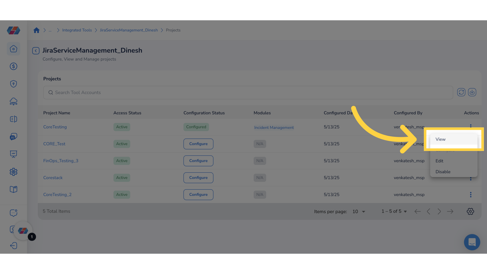Image resolution: width=487 pixels, height=274 pixels.
Task: Click Integrated Tools breadcrumb link
Action: pos(77,30)
